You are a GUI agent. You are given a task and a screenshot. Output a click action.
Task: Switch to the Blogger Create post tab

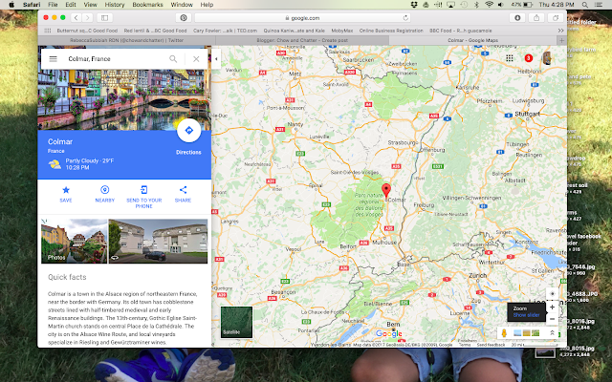point(302,40)
